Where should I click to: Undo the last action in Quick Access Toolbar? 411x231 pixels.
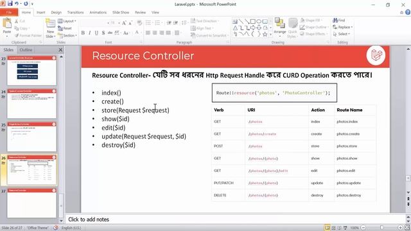(x=17, y=4)
